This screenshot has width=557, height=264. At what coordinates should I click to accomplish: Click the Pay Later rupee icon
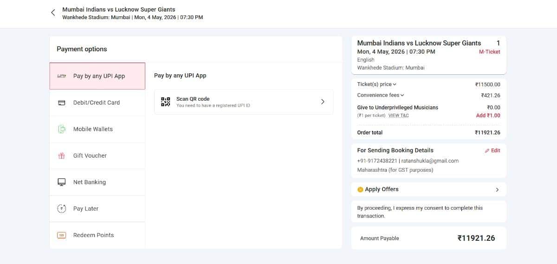[61, 209]
